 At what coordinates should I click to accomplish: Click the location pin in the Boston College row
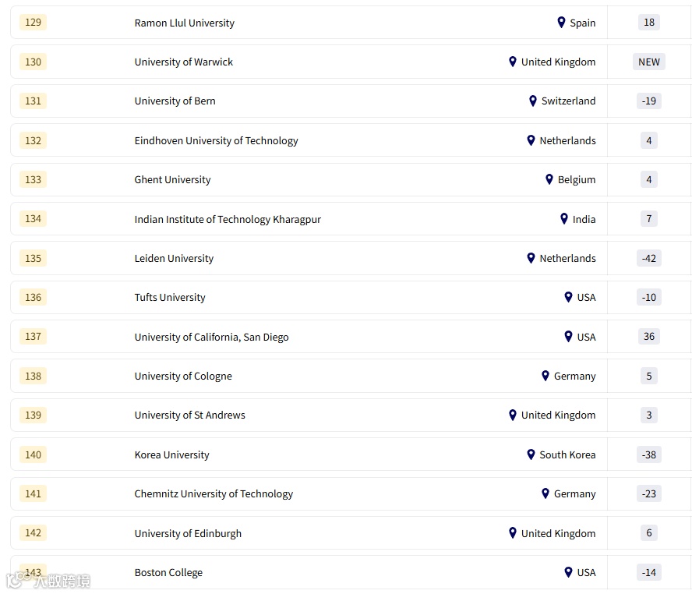point(568,572)
